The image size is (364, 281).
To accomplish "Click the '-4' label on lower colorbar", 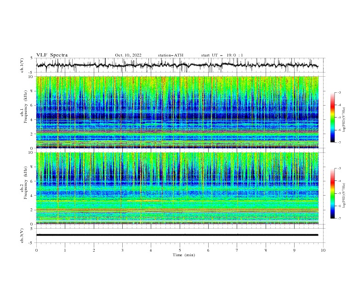I will (x=339, y=181).
